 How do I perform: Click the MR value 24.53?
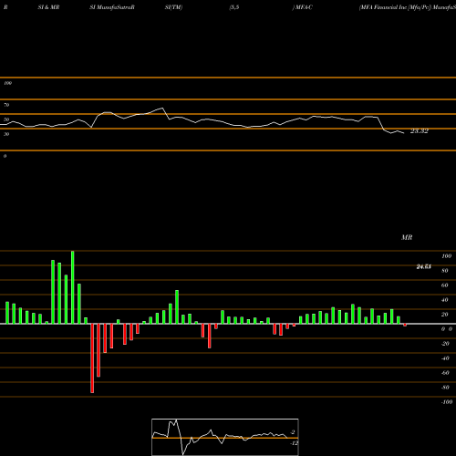pyautogui.click(x=423, y=266)
